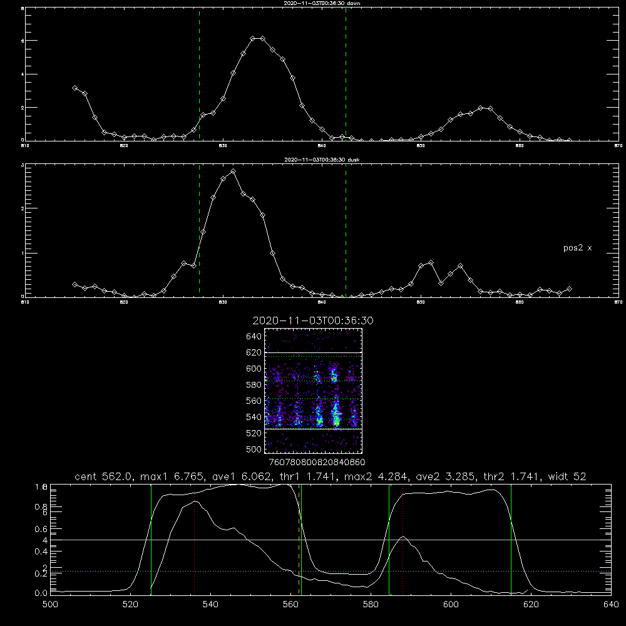Image resolution: width=626 pixels, height=626 pixels.
Task: Click the heatmap '600' y-axis label
Action: coord(254,369)
